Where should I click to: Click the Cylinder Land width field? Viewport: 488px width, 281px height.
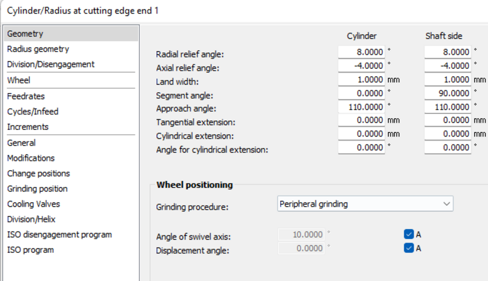tap(361, 79)
